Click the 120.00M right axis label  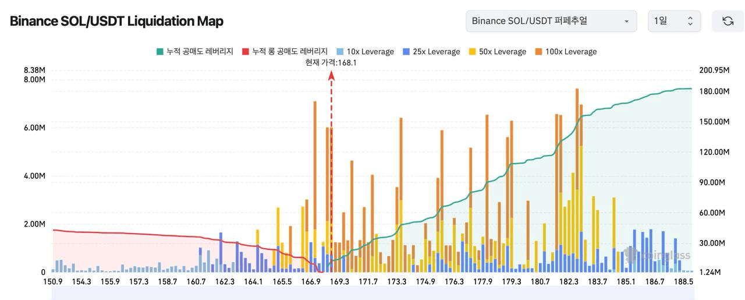[713, 152]
